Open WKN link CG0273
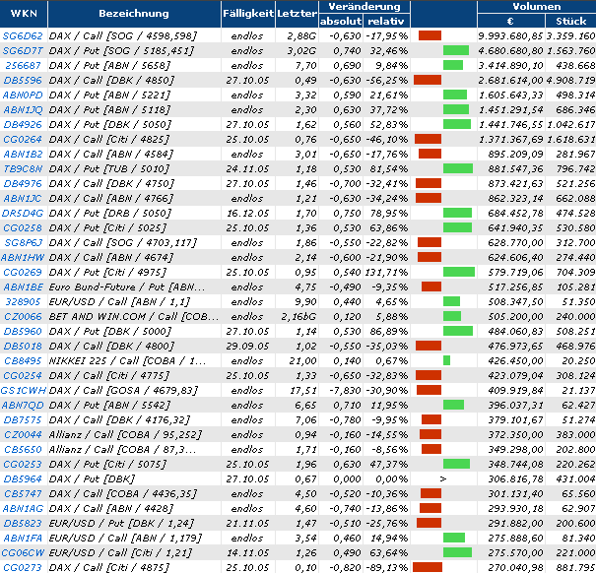The image size is (596, 573). click(23, 567)
